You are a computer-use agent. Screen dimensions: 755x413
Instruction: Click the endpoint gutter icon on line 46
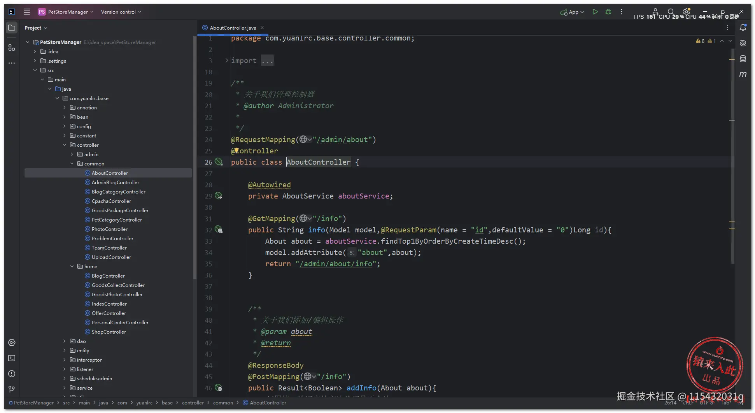coord(219,388)
